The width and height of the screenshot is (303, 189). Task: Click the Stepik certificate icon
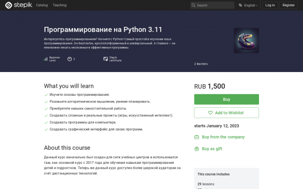click(106, 59)
